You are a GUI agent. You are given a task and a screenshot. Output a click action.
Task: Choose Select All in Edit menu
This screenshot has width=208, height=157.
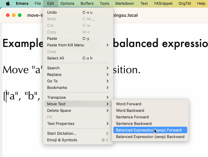78,58
